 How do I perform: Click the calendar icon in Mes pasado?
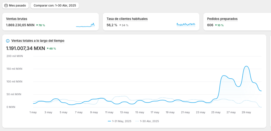coord(6,6)
